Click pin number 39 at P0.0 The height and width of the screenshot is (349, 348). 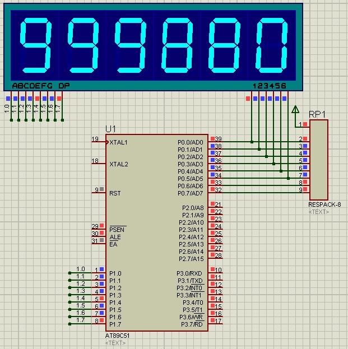coord(219,139)
